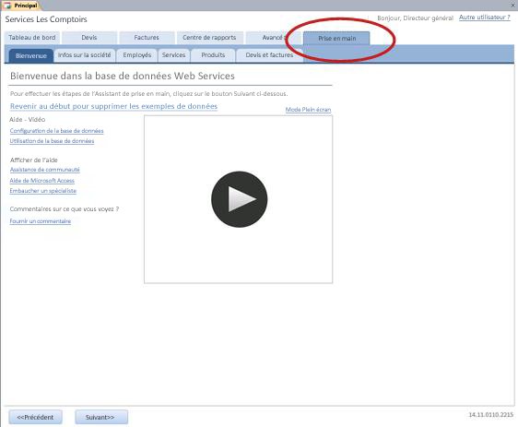
Task: Open the Services sub-tab
Action: coord(174,55)
